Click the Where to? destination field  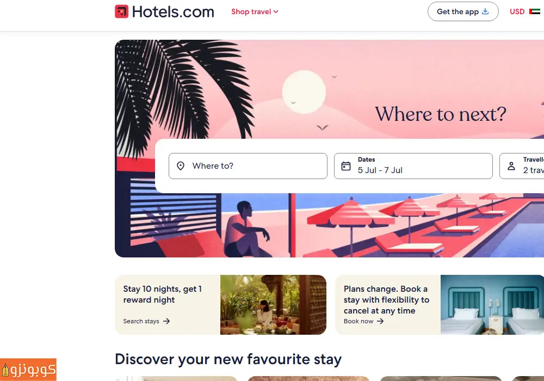pos(248,166)
